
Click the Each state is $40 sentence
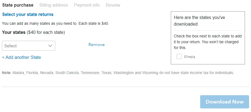tap(94, 24)
